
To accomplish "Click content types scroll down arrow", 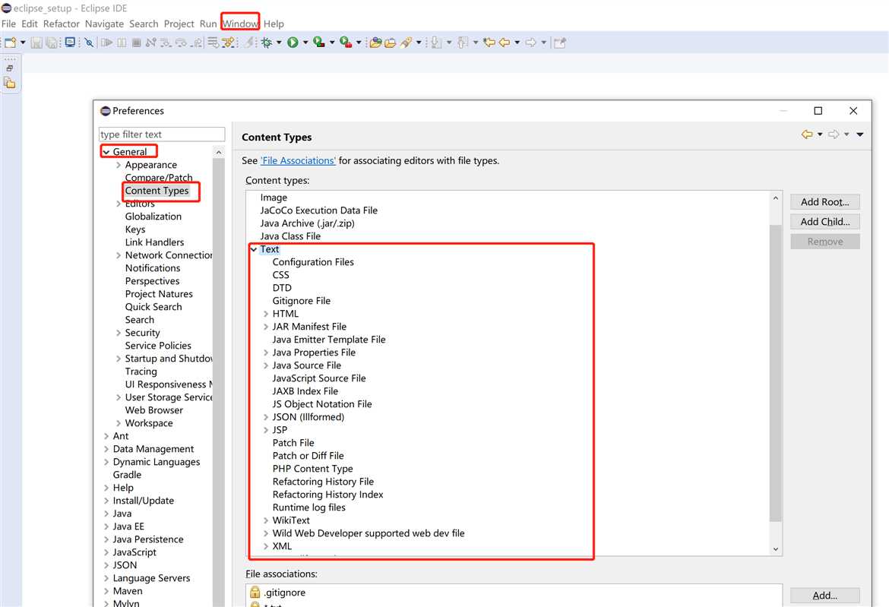I will (x=776, y=549).
